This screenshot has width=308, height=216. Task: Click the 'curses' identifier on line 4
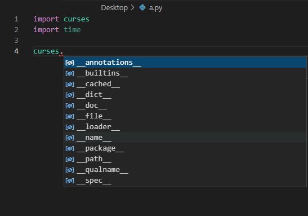46,51
